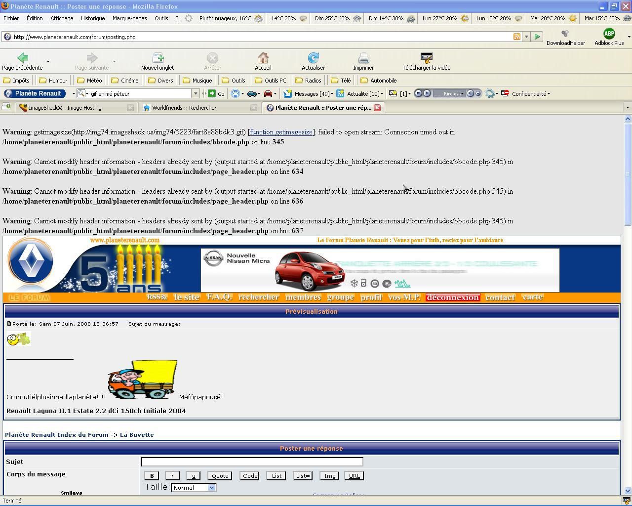Click into 'gif animé péteur' search field
Screen dimensions: 632x506
pyautogui.click(x=140, y=93)
